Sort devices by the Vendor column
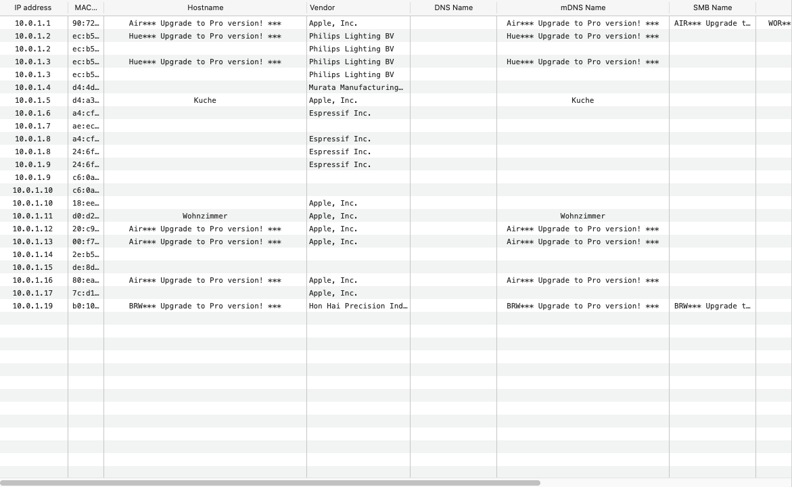This screenshot has width=792, height=487. point(322,7)
